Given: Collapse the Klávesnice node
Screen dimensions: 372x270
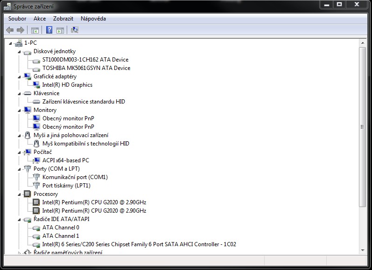Looking at the screenshot, I should pyautogui.click(x=19, y=94).
